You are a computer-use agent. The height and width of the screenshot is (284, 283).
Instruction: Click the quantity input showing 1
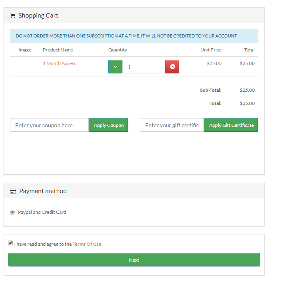pyautogui.click(x=143, y=67)
